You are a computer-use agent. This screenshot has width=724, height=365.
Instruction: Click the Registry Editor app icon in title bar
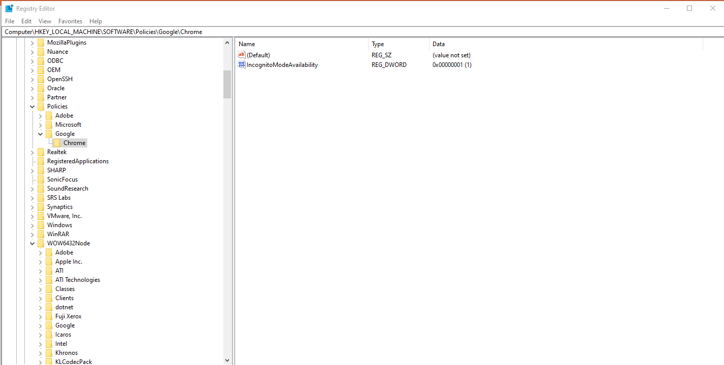9,8
